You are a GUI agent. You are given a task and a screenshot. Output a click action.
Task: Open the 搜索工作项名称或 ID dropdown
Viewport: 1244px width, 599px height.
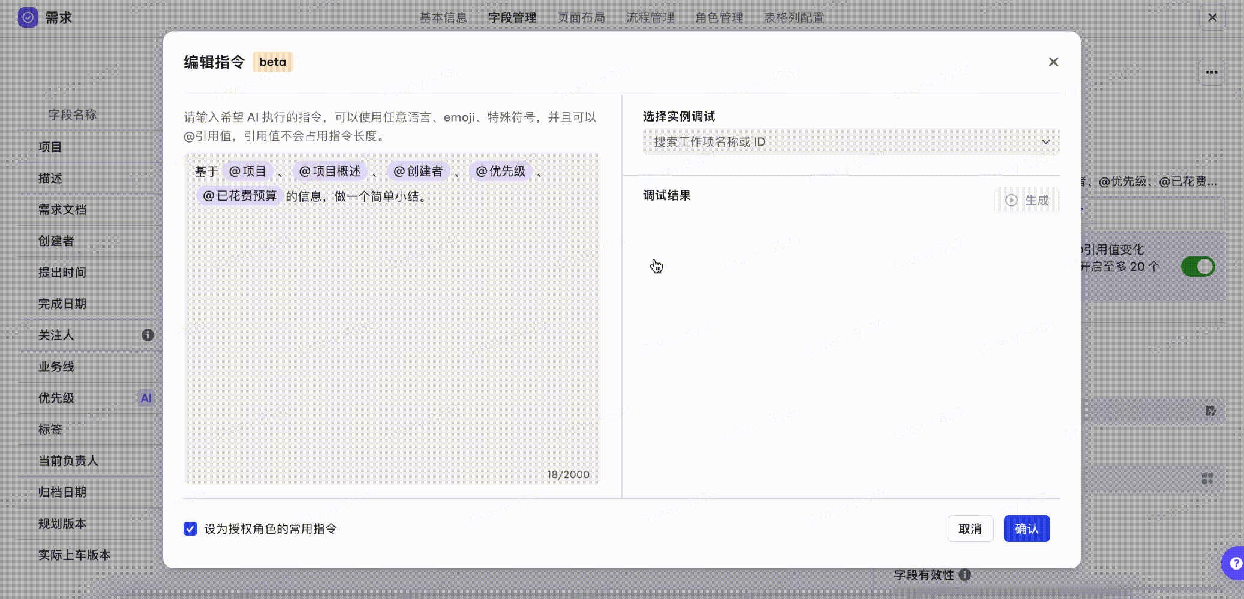pyautogui.click(x=851, y=142)
